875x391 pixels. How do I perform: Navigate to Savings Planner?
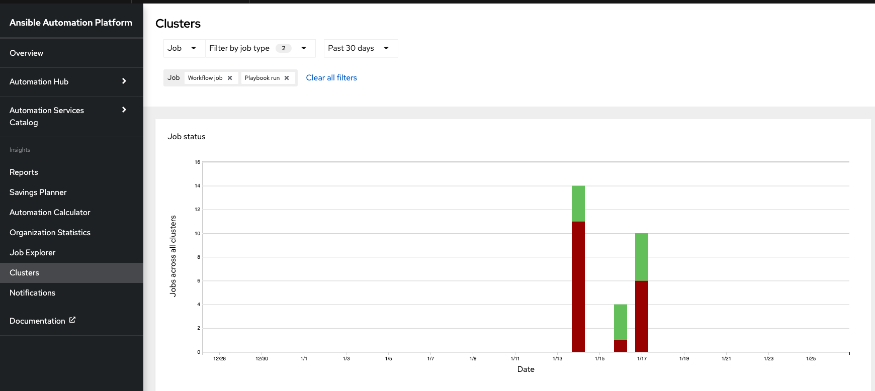[x=38, y=192]
